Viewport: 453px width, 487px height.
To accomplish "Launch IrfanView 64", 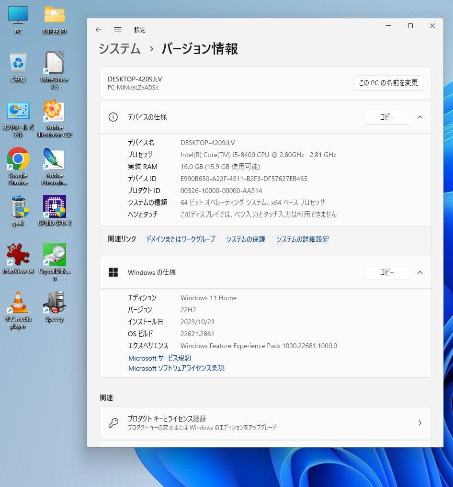I will tap(18, 254).
